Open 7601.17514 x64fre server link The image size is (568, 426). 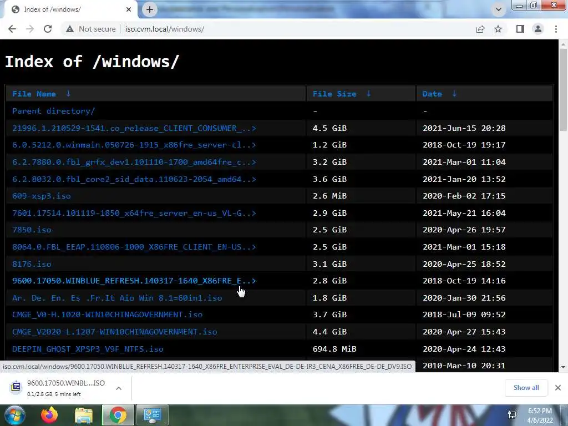(134, 213)
